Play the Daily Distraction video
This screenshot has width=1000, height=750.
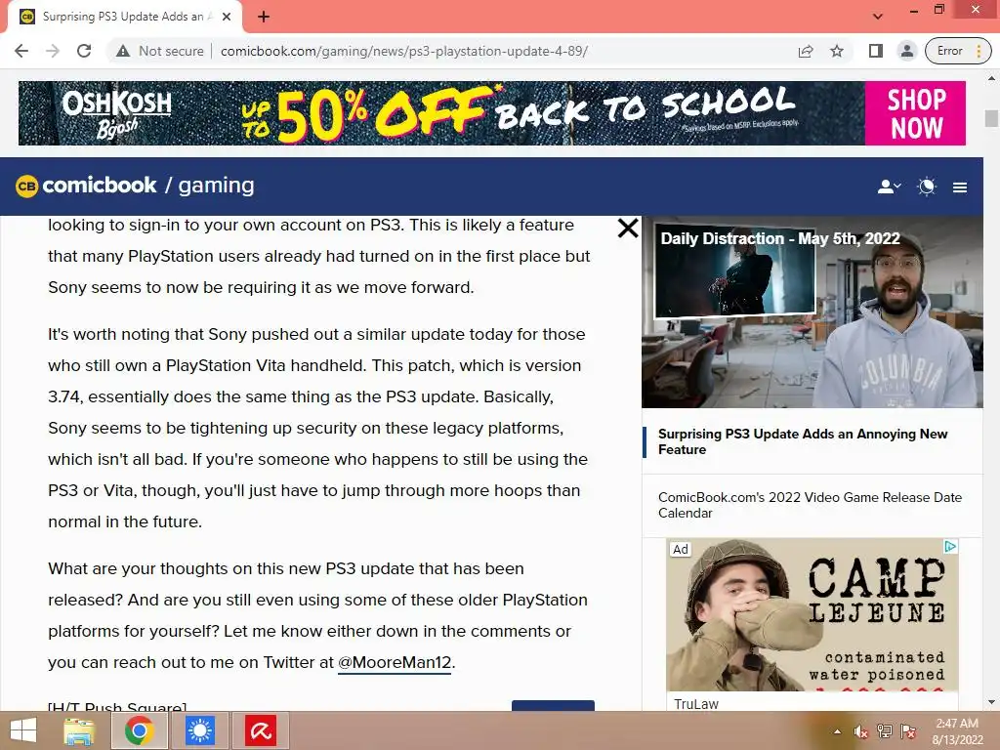(x=812, y=312)
